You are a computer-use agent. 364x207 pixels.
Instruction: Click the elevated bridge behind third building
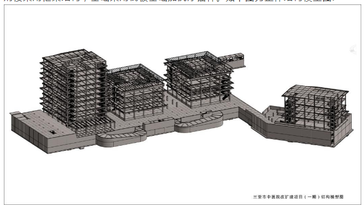pyautogui.click(x=232, y=60)
